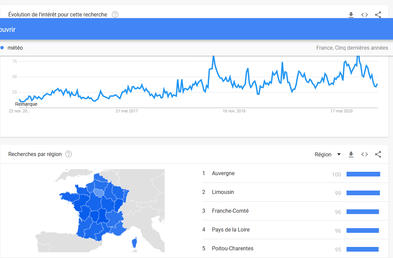
Task: Select Auvergne in the region ranking
Action: [x=223, y=173]
